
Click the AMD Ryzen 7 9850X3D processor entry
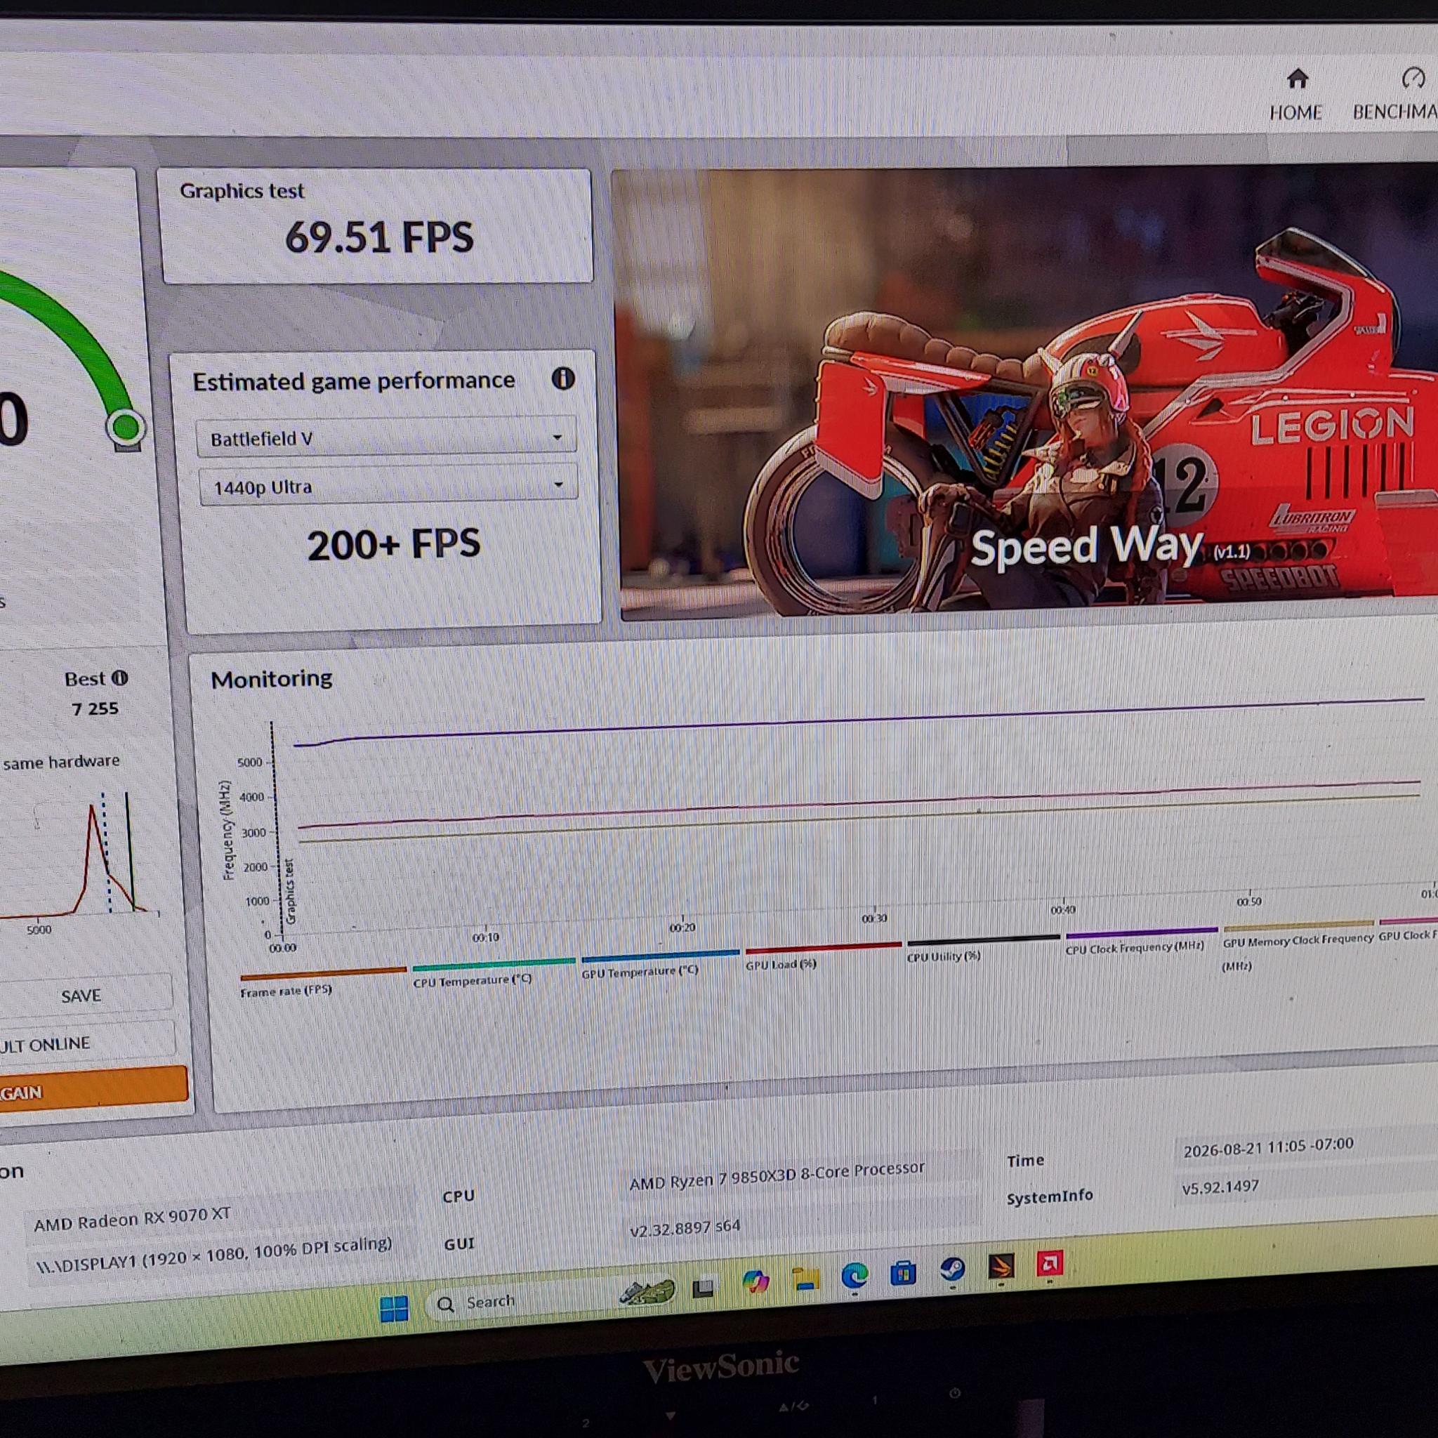pyautogui.click(x=777, y=1175)
